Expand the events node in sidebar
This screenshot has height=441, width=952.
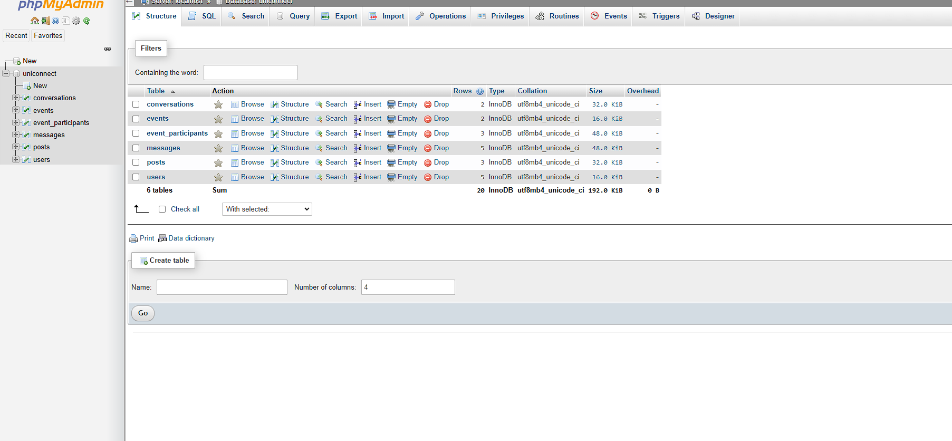click(x=16, y=110)
